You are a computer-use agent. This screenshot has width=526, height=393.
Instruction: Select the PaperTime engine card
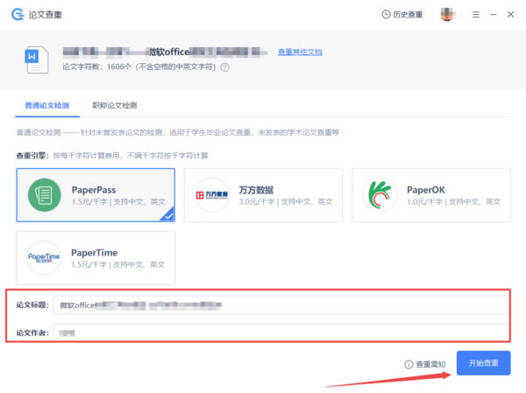(x=96, y=257)
